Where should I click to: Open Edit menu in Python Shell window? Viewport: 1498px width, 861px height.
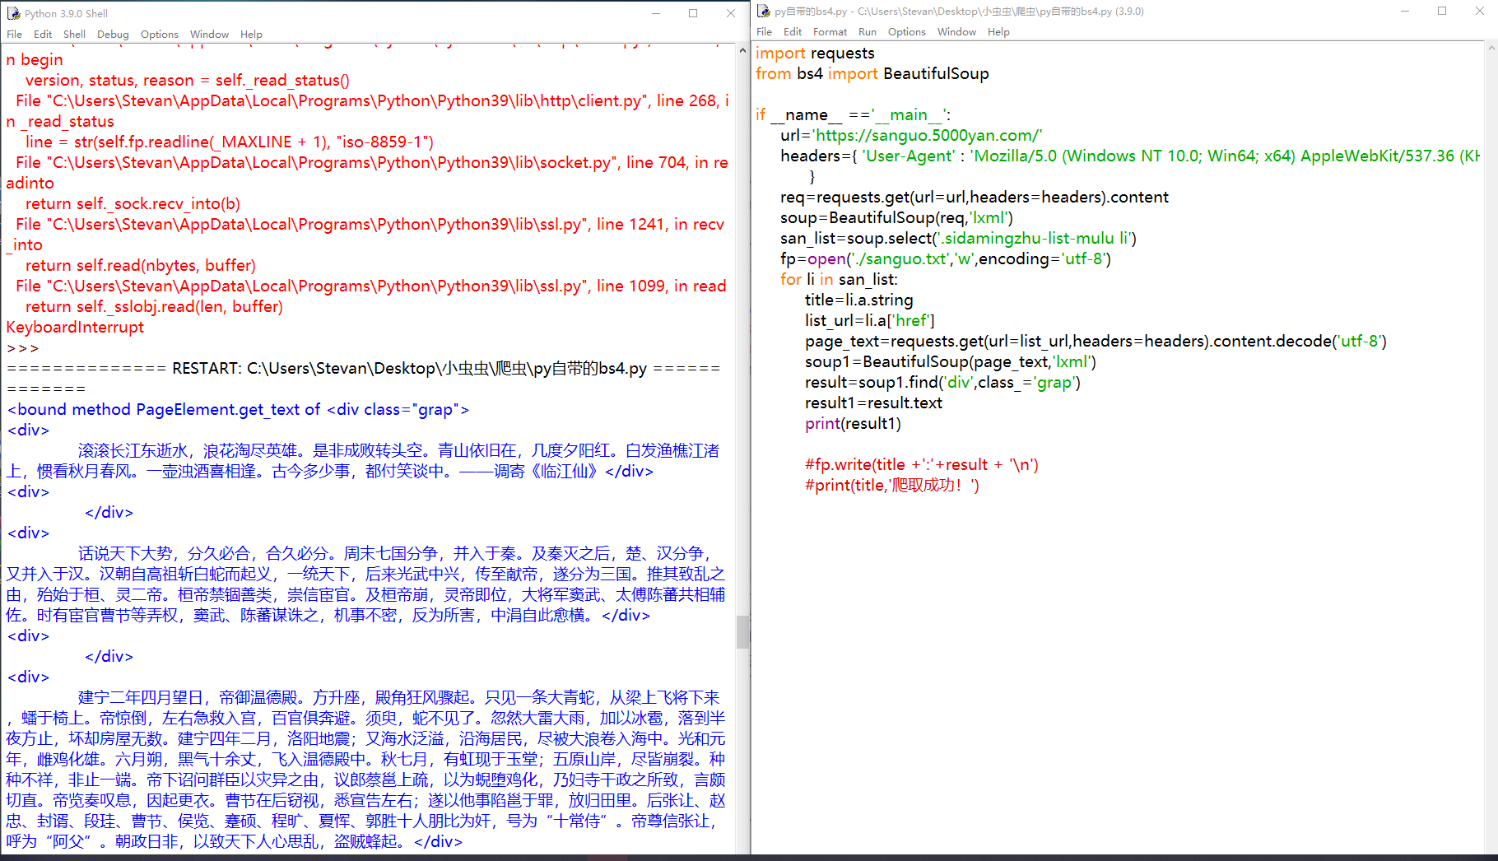coord(43,35)
